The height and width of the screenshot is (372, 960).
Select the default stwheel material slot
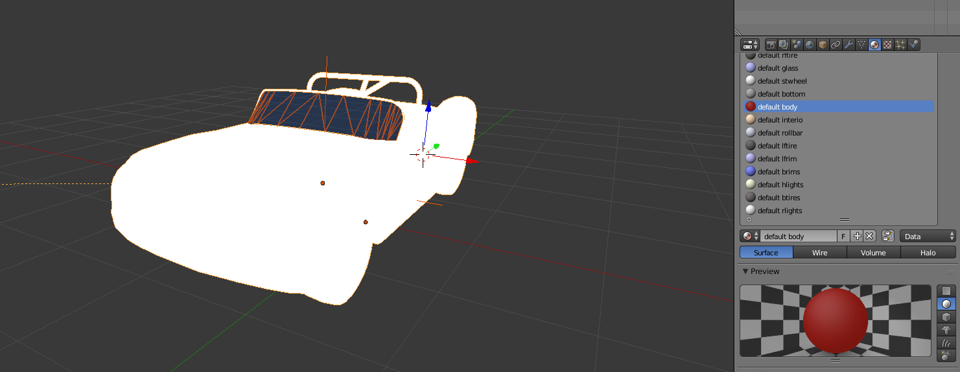click(839, 81)
